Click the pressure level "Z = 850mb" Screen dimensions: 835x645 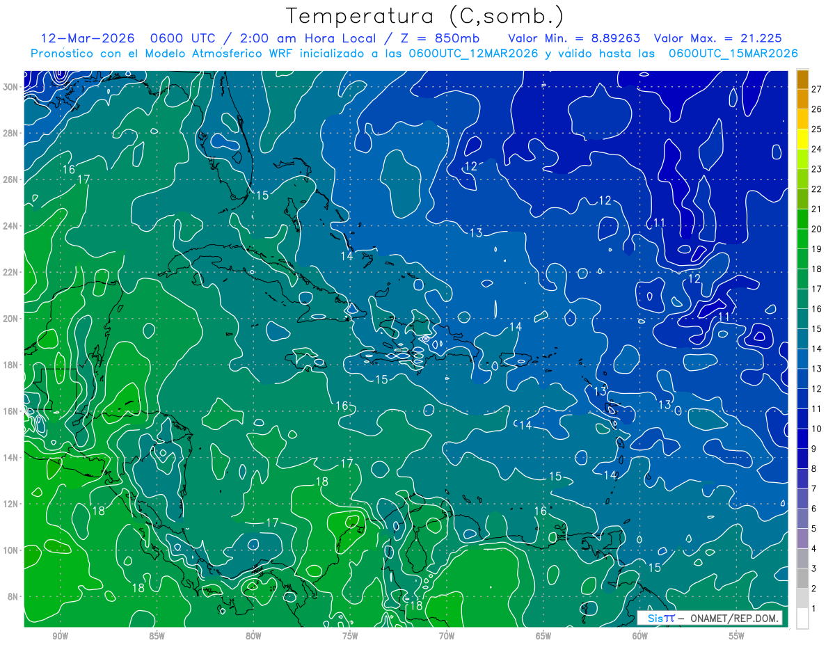click(441, 38)
